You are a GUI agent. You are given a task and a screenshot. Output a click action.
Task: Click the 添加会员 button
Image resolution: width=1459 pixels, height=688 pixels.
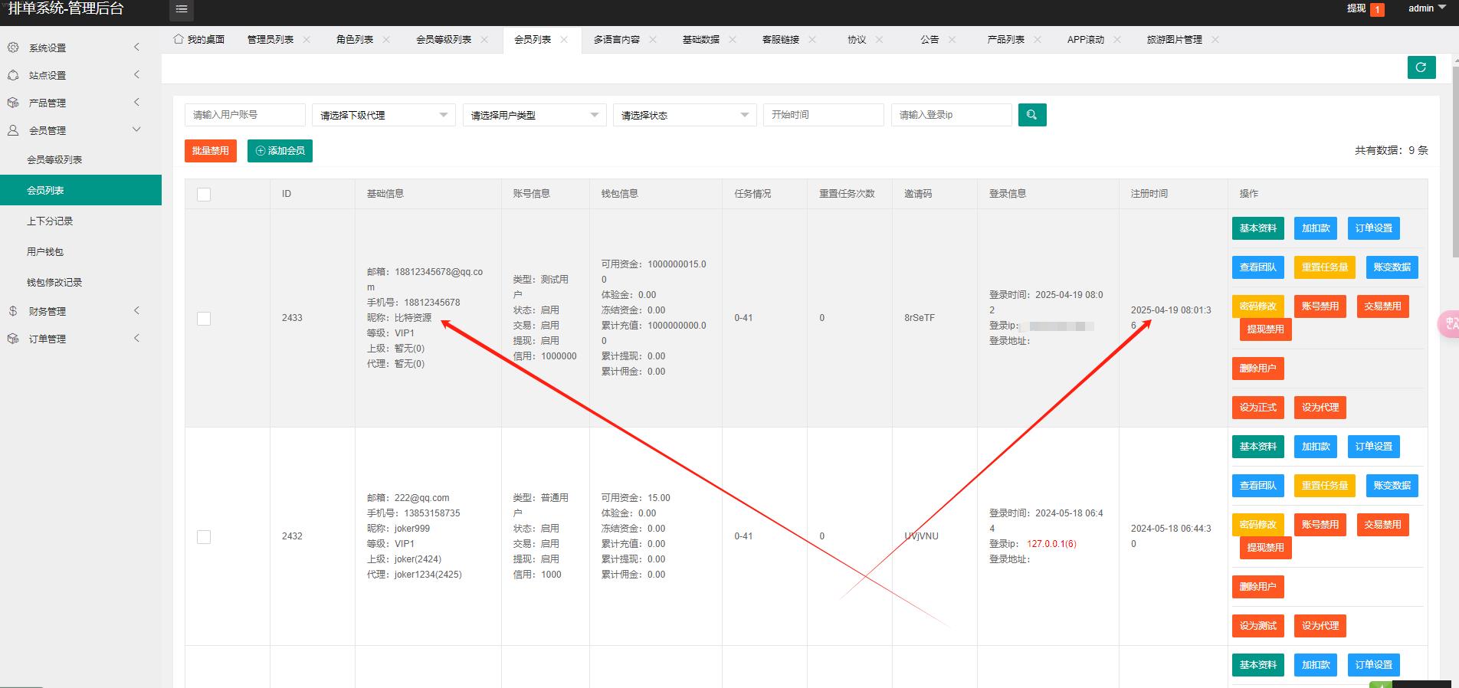pos(280,151)
